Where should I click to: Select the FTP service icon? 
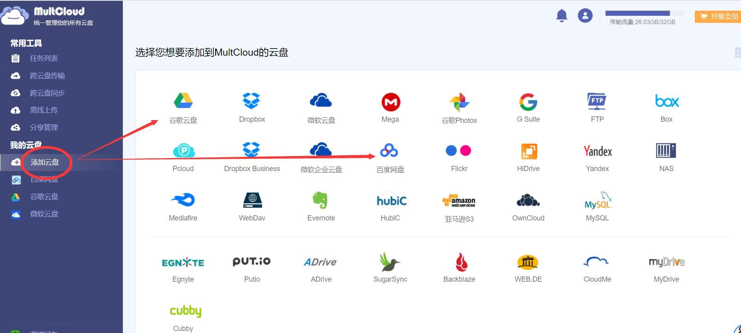(597, 102)
